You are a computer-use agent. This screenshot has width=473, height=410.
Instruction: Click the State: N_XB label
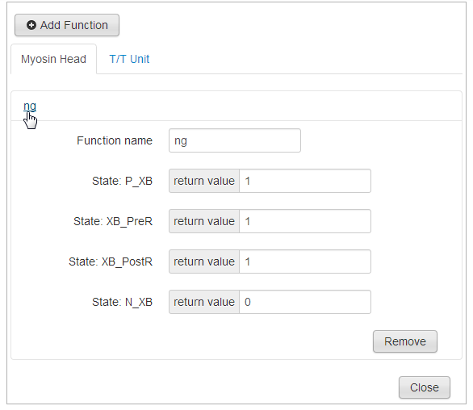pyautogui.click(x=122, y=302)
